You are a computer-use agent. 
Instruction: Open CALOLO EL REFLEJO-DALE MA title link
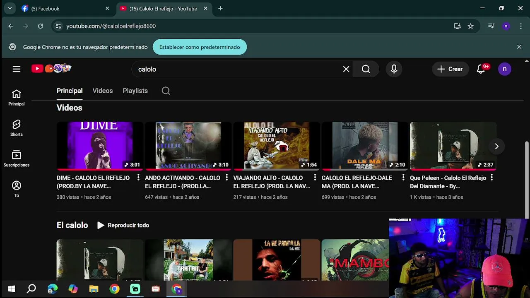pos(357,182)
